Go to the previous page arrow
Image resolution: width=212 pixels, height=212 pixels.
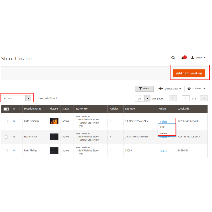(x=173, y=98)
